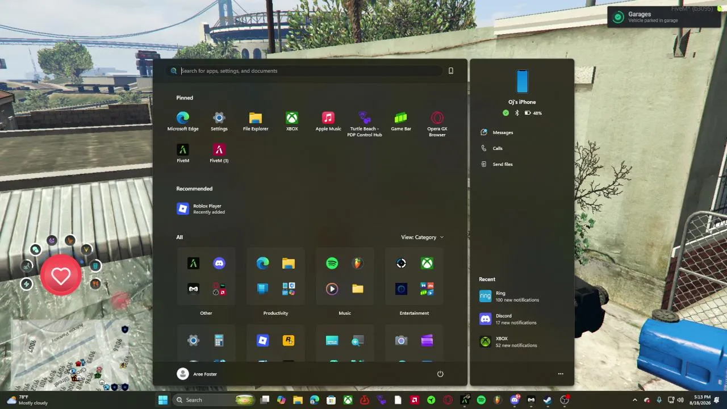
Task: Launch File Explorer from pinned apps
Action: 256,121
